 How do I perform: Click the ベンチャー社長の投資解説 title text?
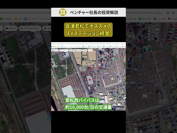click(x=94, y=12)
